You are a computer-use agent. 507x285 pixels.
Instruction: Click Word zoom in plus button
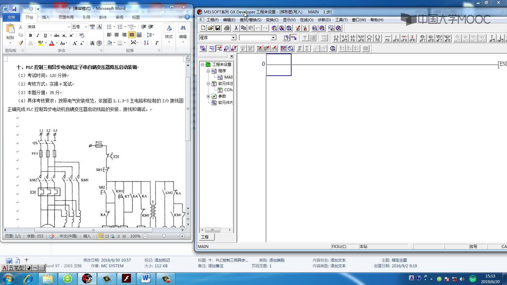182,236
